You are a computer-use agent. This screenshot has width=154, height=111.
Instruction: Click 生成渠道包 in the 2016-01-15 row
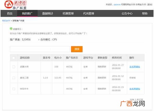(x=135, y=89)
